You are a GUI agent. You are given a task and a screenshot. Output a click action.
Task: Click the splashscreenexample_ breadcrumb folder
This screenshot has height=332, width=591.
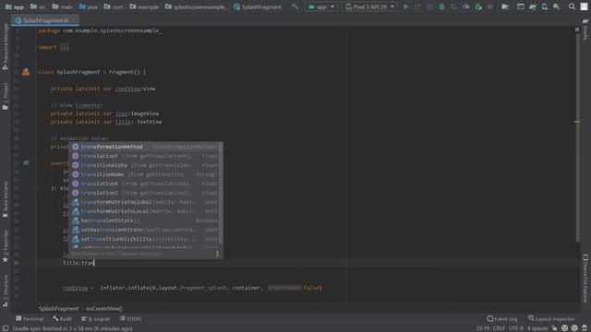click(195, 6)
